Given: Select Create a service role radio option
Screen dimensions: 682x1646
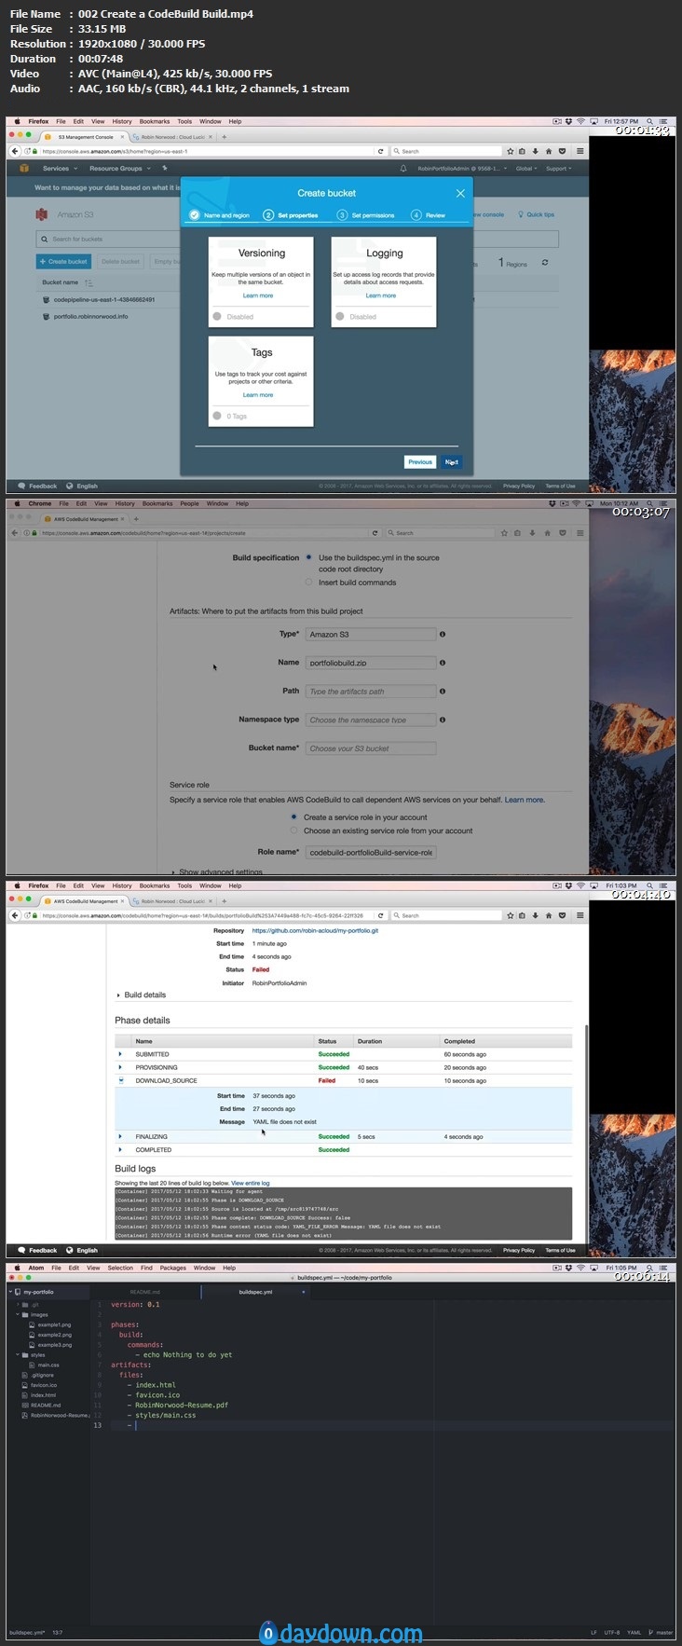Looking at the screenshot, I should pyautogui.click(x=294, y=817).
